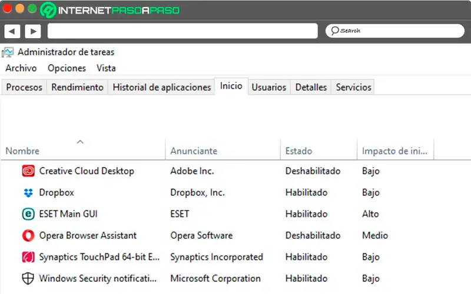This screenshot has height=294, width=471.
Task: Select the ESET Main GUI entry
Action: point(68,214)
